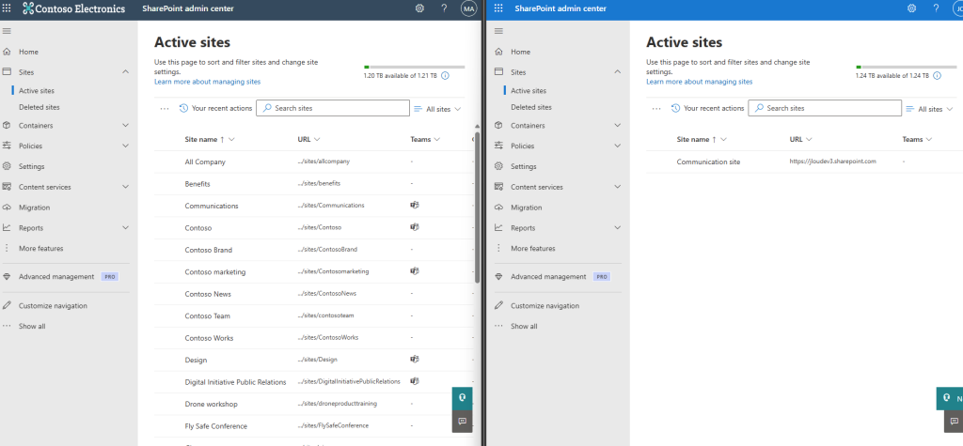Click Teams icon in Communications row
The image size is (963, 446).
pos(414,205)
